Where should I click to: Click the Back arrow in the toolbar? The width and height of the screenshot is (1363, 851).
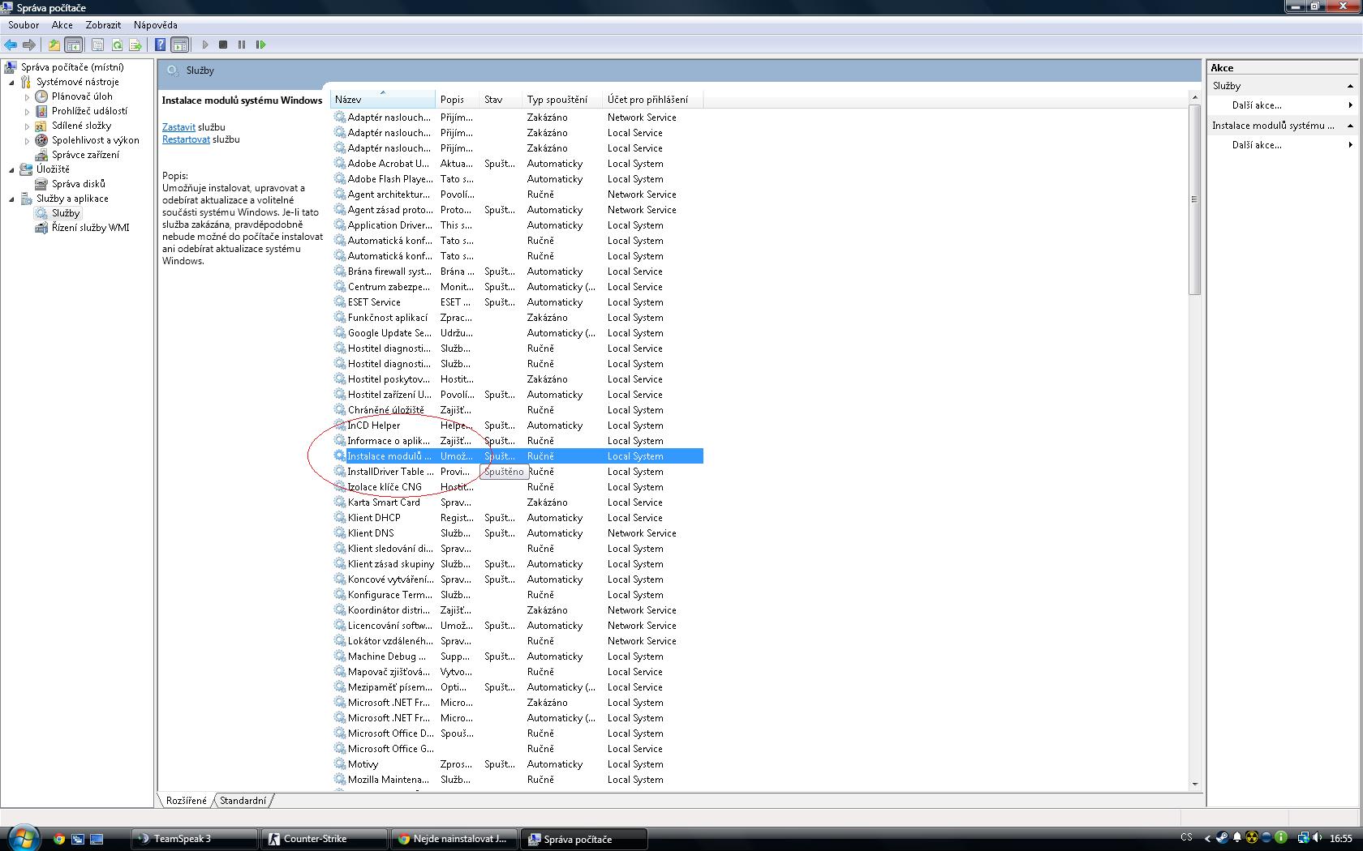11,45
